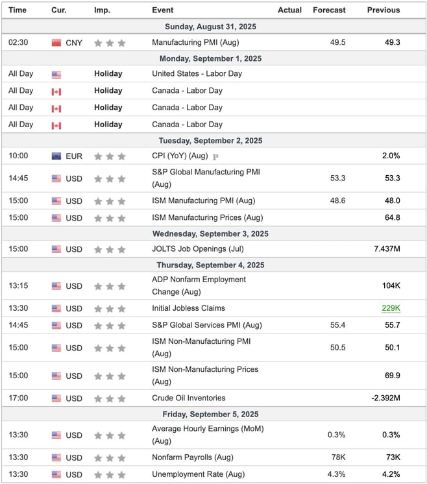Click the 48.6 ISM Manufacturing PMI forecast
427x484 pixels.
click(x=338, y=200)
